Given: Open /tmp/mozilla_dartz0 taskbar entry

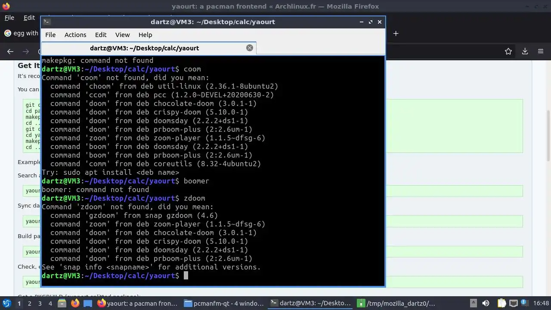Looking at the screenshot, I should (396, 303).
